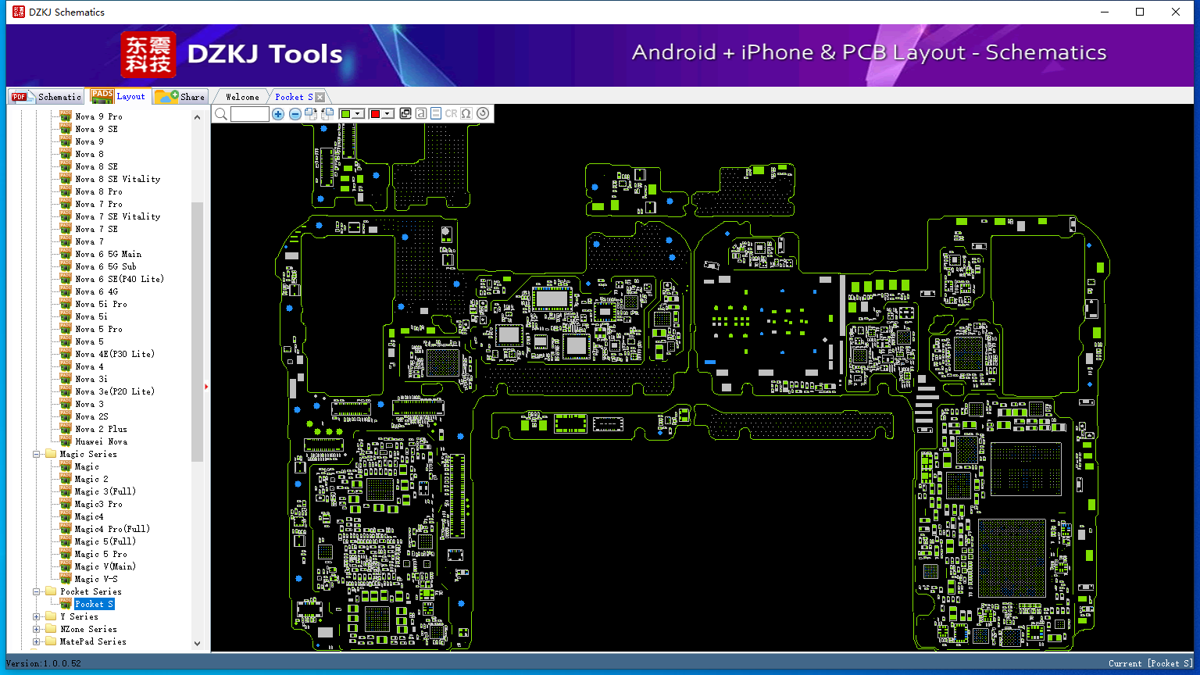Switch to the Layout tab

(x=119, y=96)
